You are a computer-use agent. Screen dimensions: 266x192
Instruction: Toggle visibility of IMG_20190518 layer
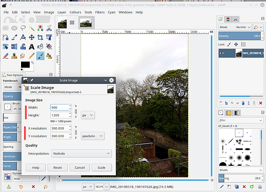coord(222,53)
